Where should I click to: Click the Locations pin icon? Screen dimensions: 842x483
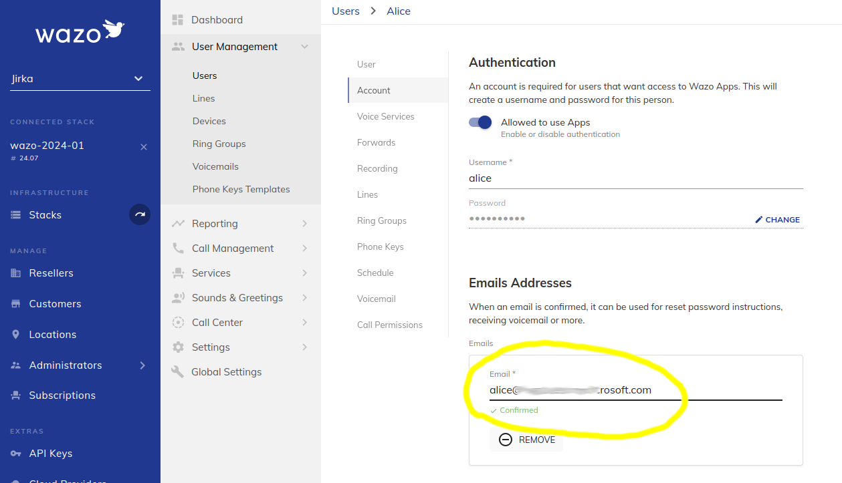(x=16, y=335)
